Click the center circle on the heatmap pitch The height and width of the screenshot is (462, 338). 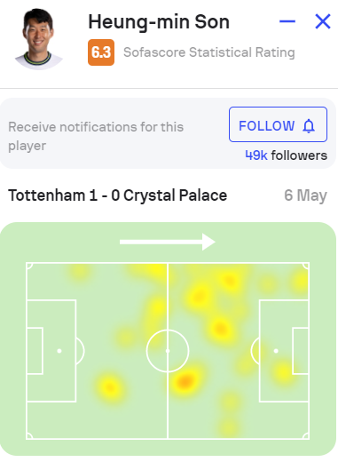168,351
